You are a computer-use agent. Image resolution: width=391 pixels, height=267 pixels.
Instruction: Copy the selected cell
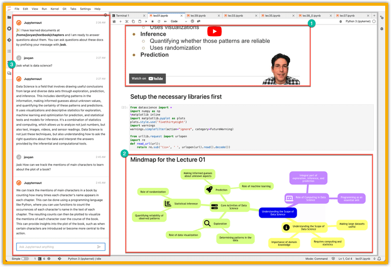coord(133,21)
